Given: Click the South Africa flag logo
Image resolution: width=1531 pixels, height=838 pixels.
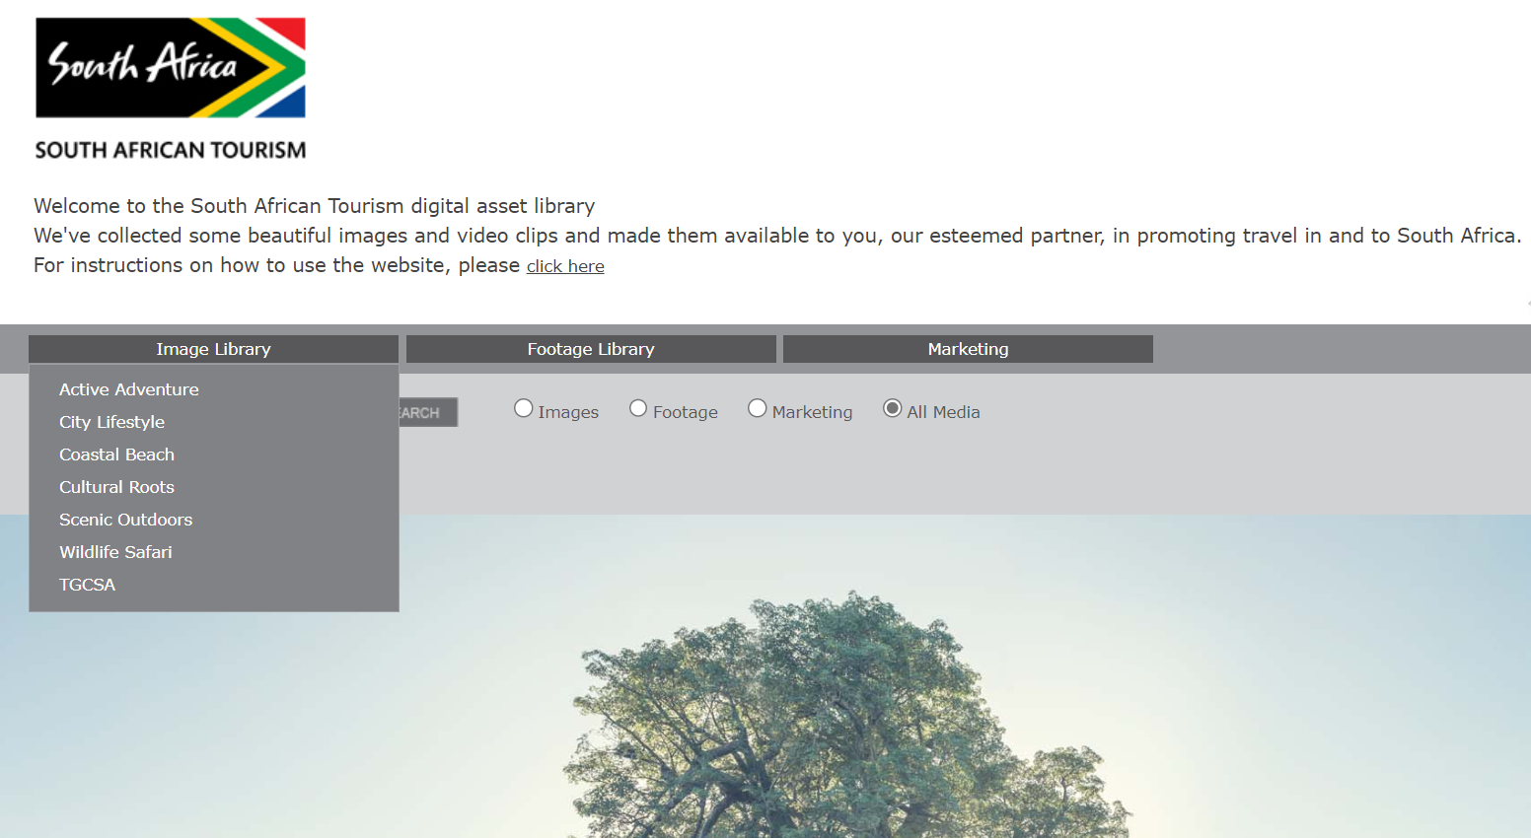Looking at the screenshot, I should tap(171, 68).
